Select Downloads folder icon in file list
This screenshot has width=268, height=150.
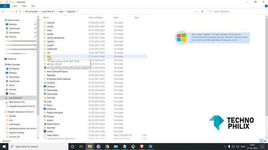[45, 94]
